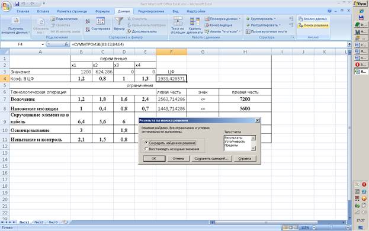369x231 pixels.
Task: Click Текст по столбцам icon
Action: pyautogui.click(x=178, y=21)
